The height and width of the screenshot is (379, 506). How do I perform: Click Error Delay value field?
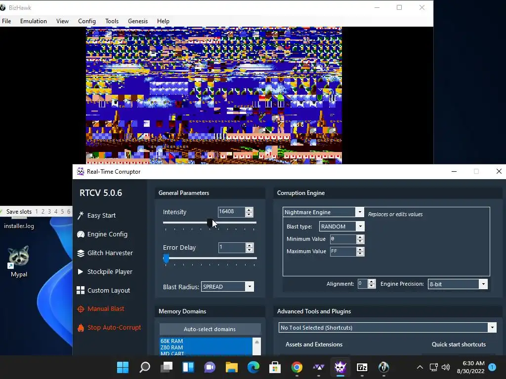231,247
